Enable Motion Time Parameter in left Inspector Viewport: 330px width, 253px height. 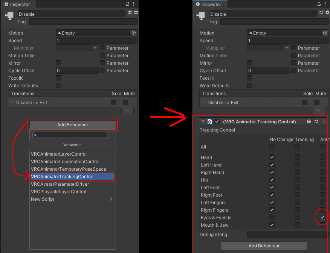click(x=102, y=55)
